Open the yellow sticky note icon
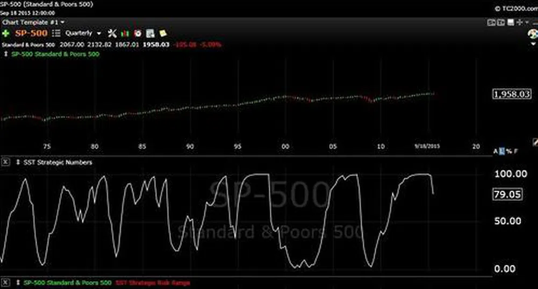Screen dimensions: 538x289 [163, 33]
